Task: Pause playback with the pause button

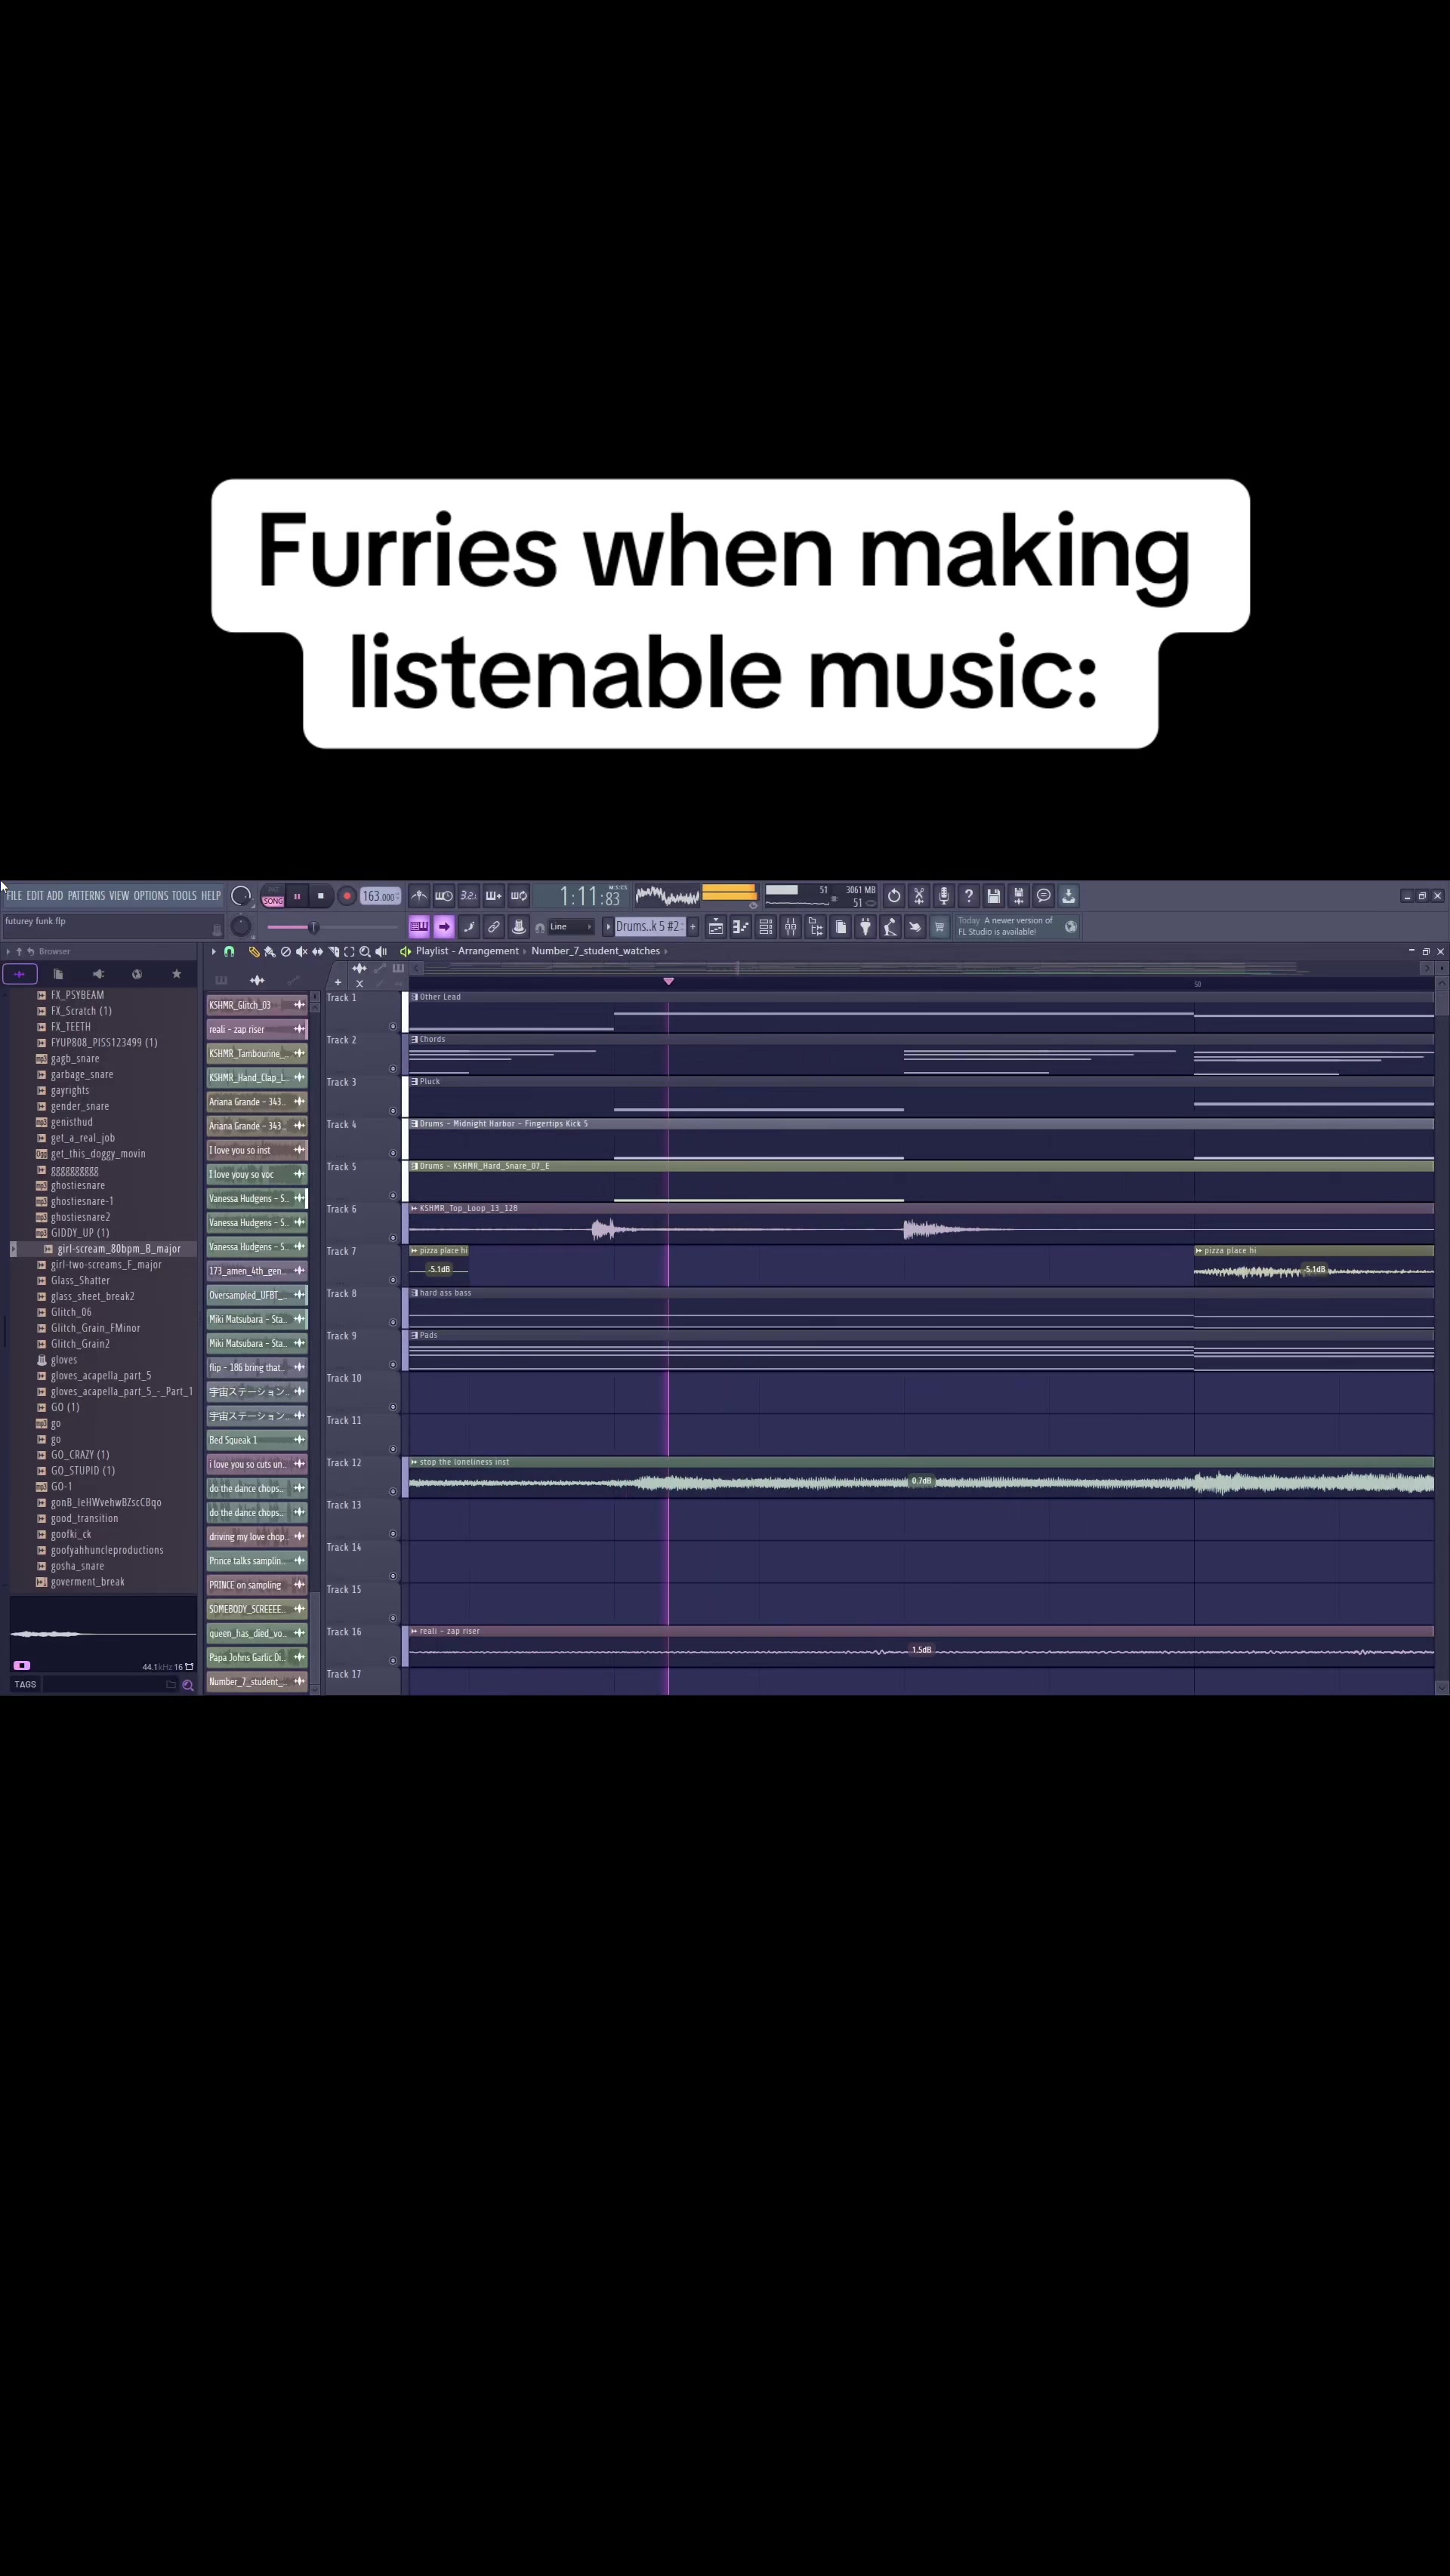Action: [296, 896]
